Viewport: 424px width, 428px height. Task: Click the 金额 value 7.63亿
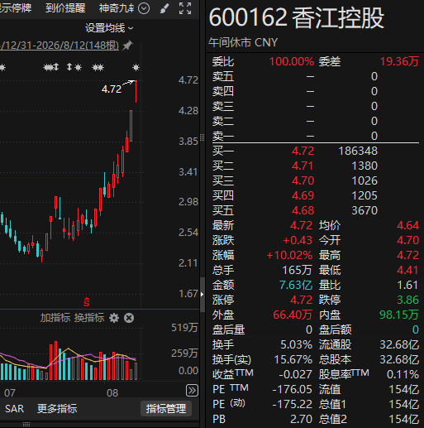(x=296, y=285)
